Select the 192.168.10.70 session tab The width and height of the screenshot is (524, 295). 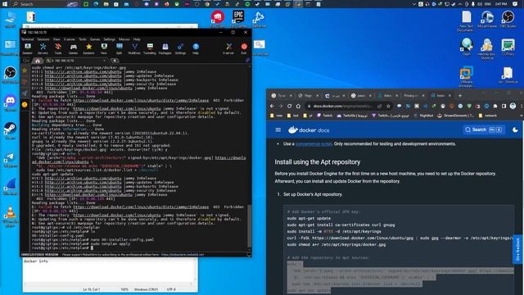tap(75, 61)
